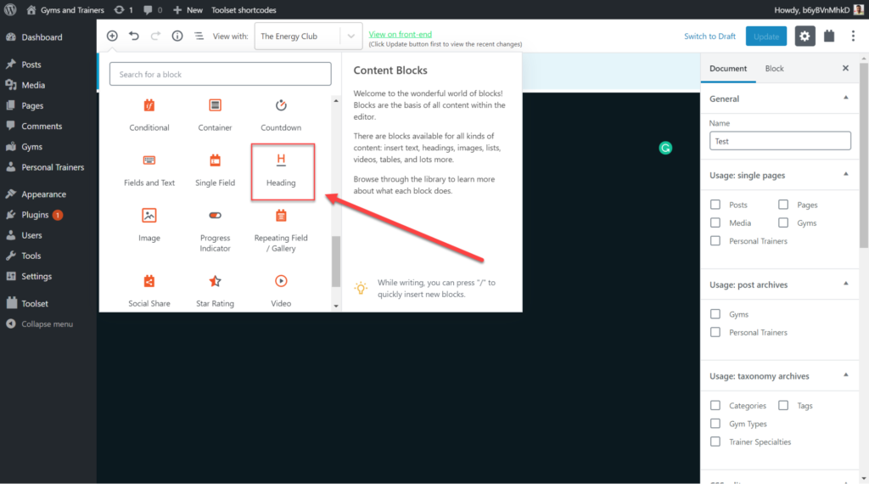The width and height of the screenshot is (869, 484).
Task: Check Gyms under post archives usage
Action: (x=715, y=314)
